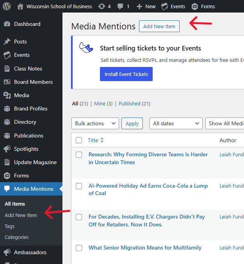Open Class Notes in the sidebar menu
Screen dimensions: 244x264
(x=28, y=69)
